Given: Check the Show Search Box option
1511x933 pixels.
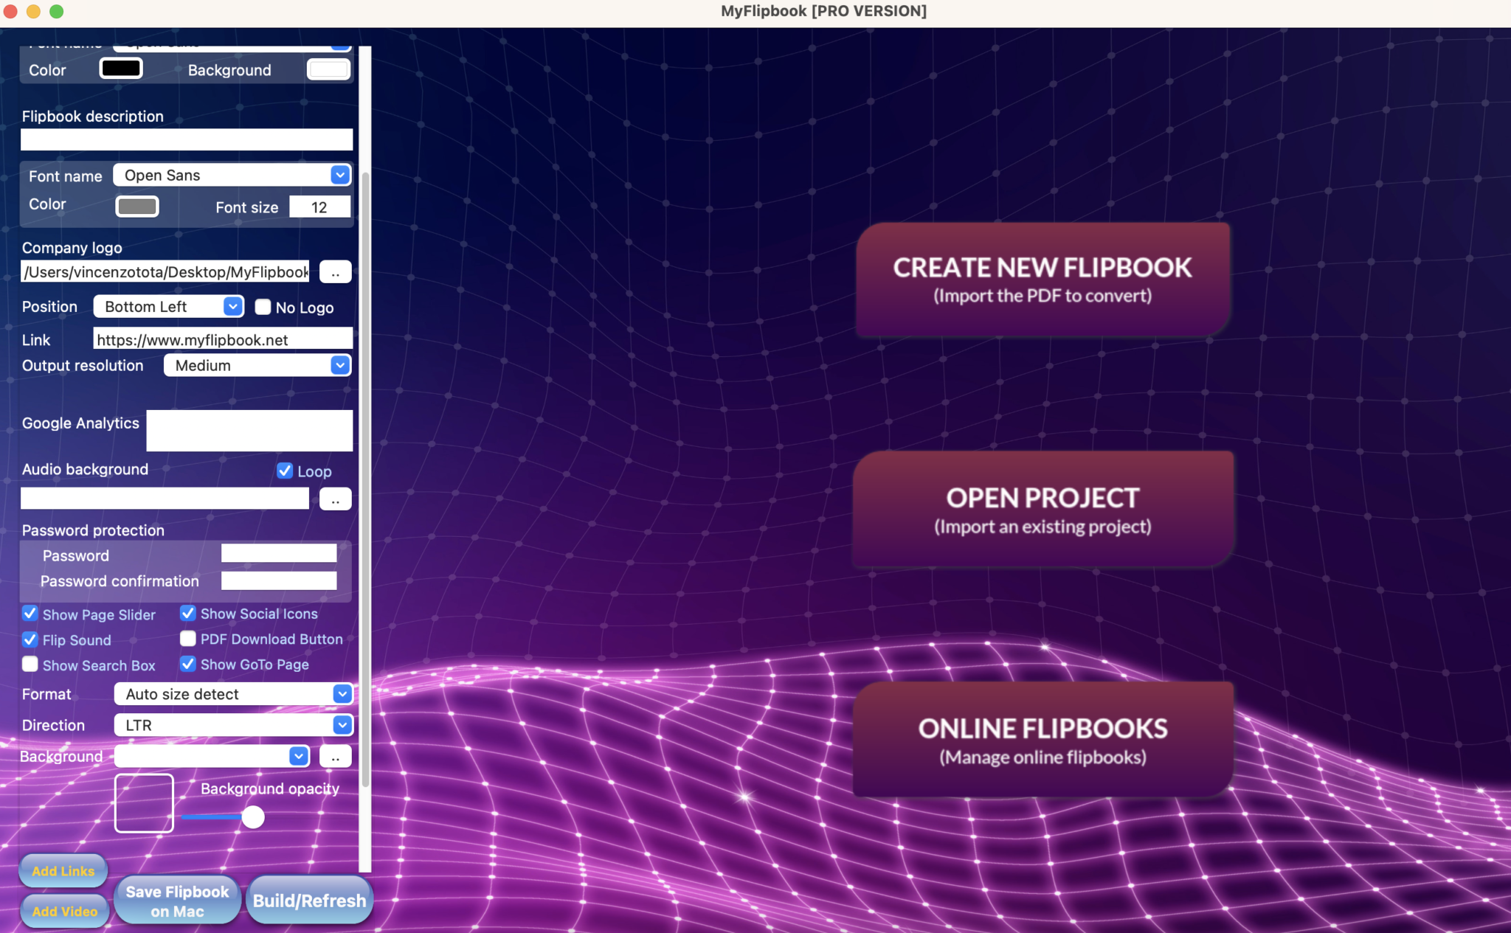Looking at the screenshot, I should tap(30, 664).
